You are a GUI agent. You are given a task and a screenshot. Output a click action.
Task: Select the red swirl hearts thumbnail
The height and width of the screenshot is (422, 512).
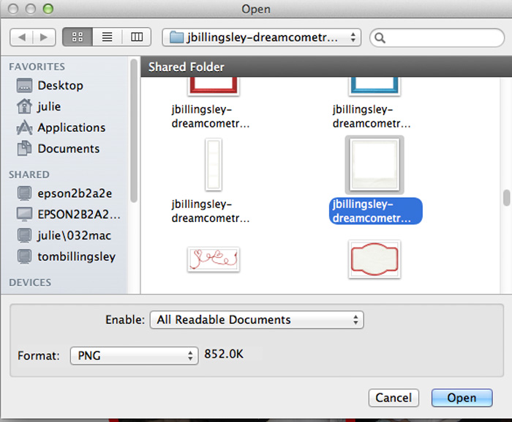[x=214, y=259]
